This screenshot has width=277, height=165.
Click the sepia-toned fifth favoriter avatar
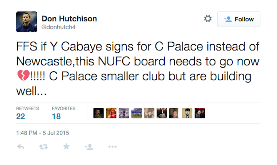(149, 113)
